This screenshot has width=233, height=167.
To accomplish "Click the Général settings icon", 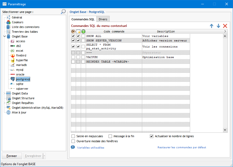I will click(x=8, y=17).
